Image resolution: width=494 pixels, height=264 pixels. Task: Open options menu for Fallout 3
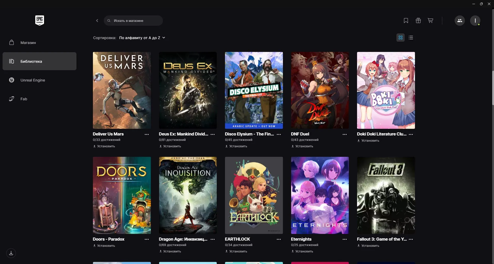coord(411,239)
